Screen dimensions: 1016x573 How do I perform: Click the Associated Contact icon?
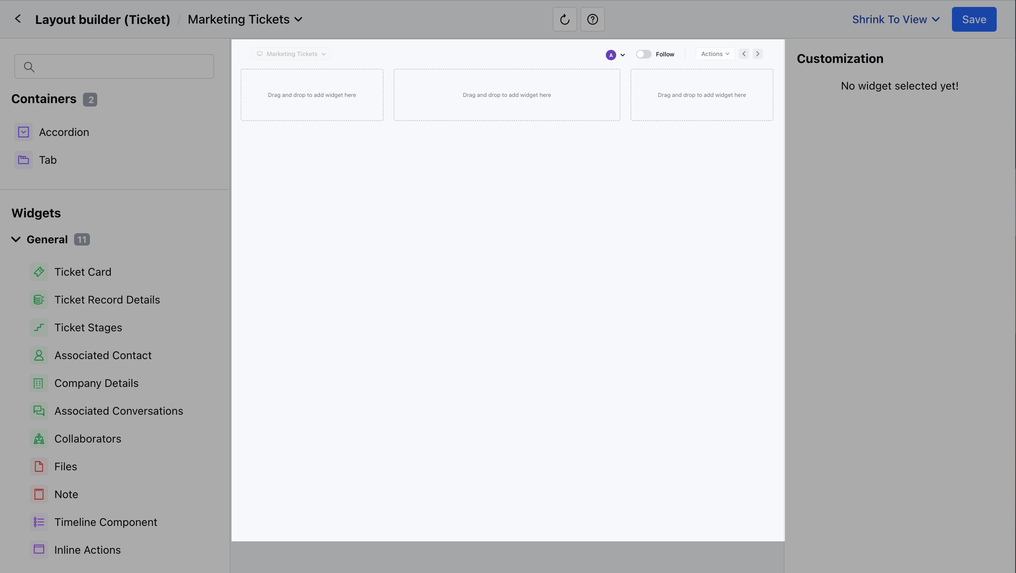(39, 355)
